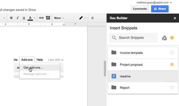Select the readme document snippet

143,76
